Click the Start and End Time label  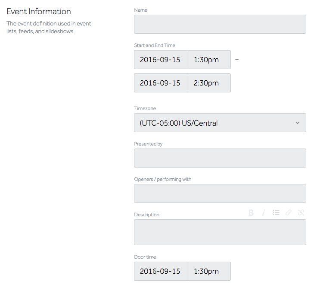[155, 45]
